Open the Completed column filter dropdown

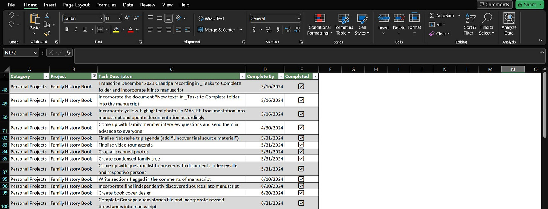pos(315,76)
